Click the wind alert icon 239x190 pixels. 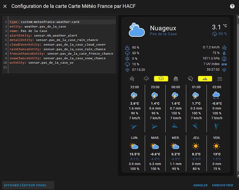132,79
